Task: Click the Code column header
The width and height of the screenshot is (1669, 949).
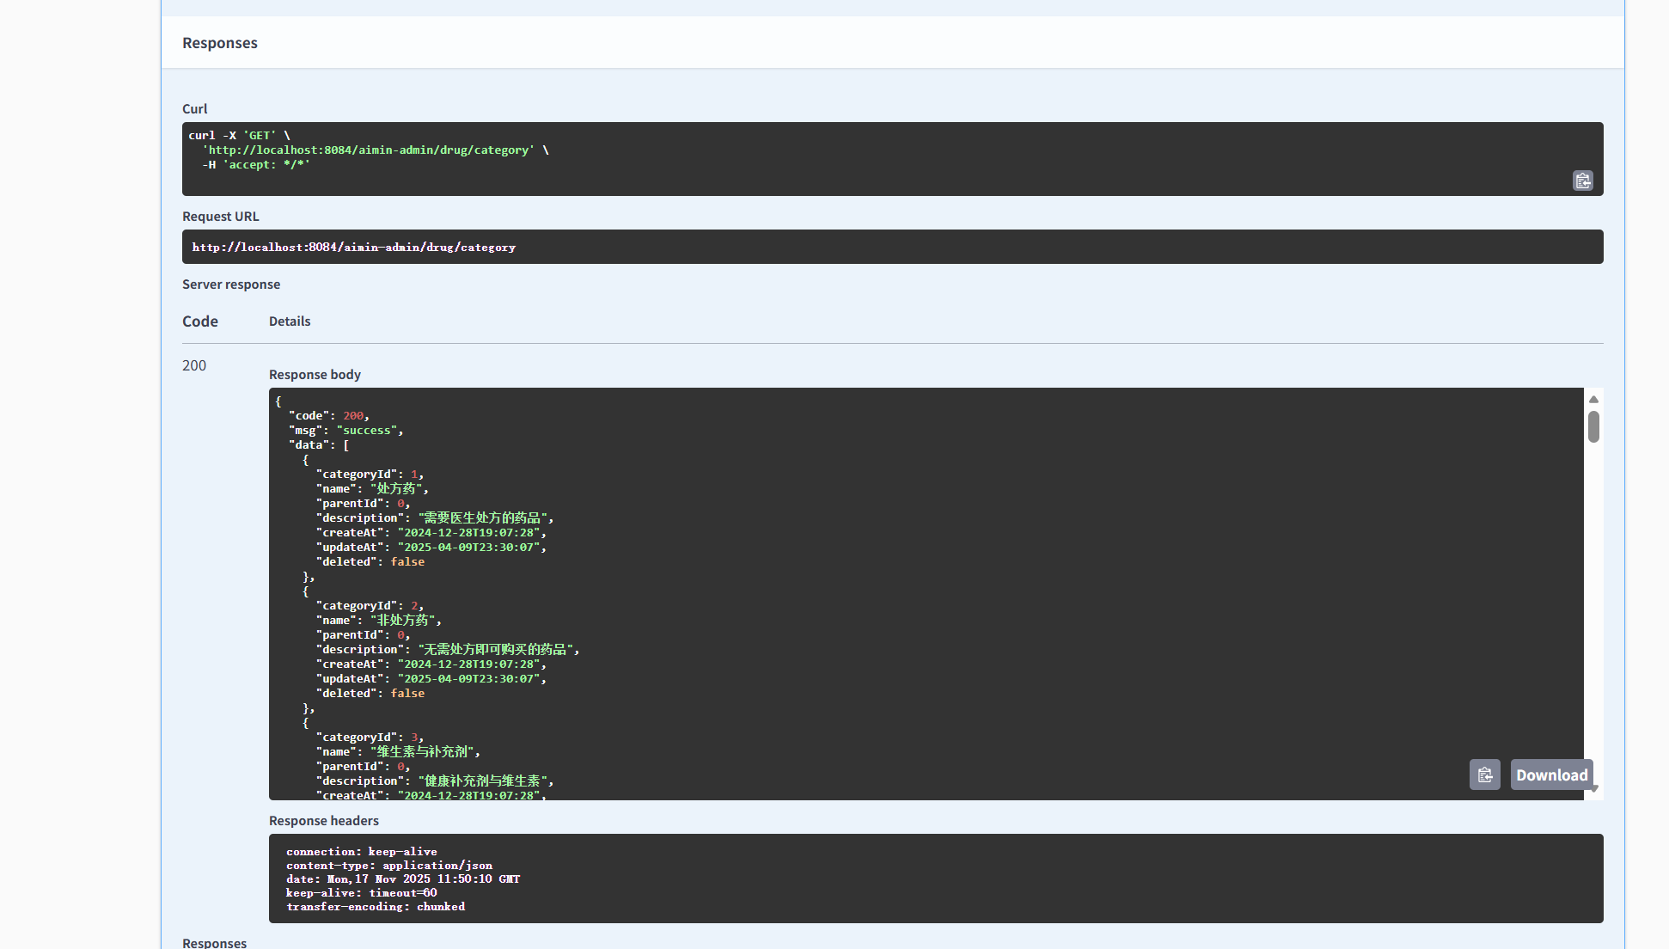Action: click(200, 321)
